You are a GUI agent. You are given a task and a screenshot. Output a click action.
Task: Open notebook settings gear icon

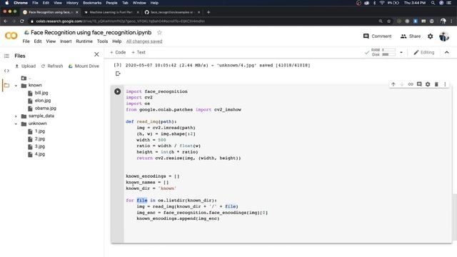430,36
